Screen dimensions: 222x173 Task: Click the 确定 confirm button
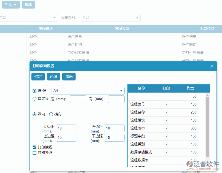38,77
